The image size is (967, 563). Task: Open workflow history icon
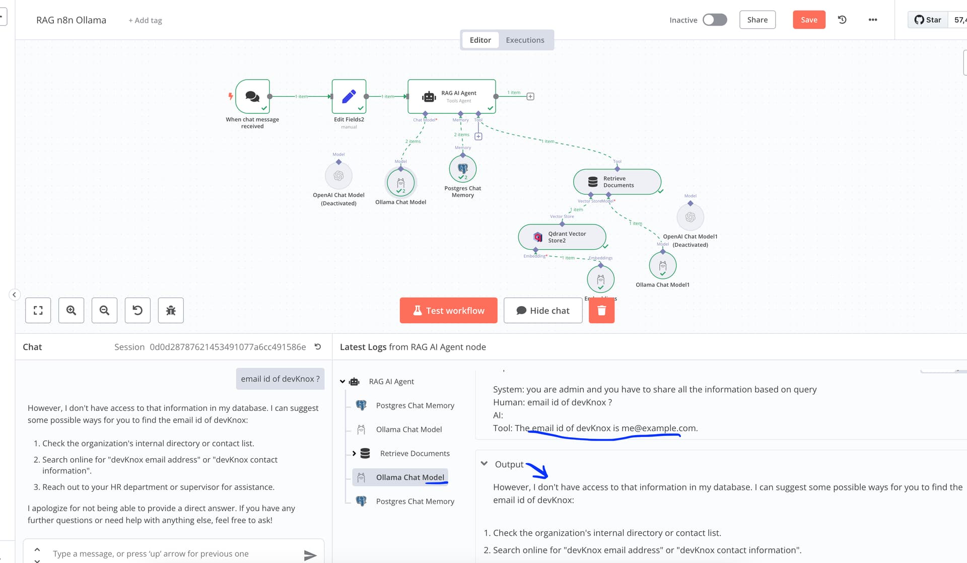click(x=842, y=20)
